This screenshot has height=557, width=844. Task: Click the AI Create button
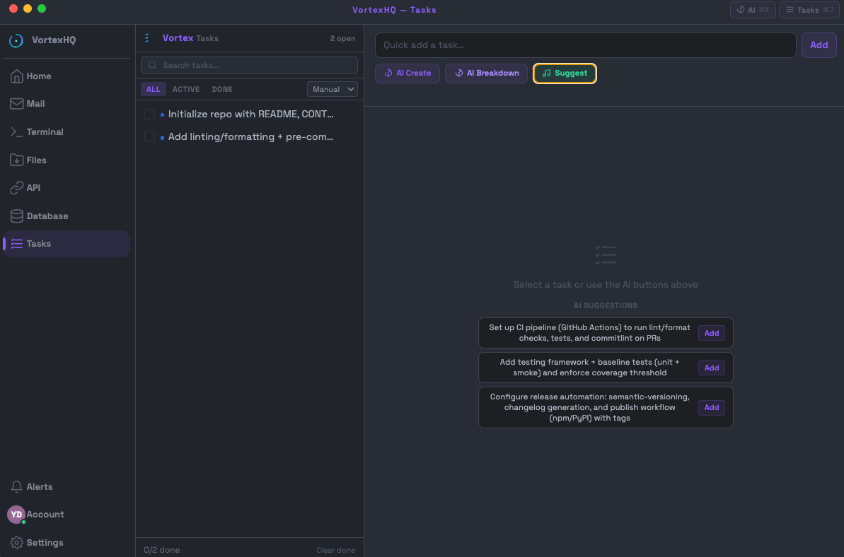pos(407,74)
